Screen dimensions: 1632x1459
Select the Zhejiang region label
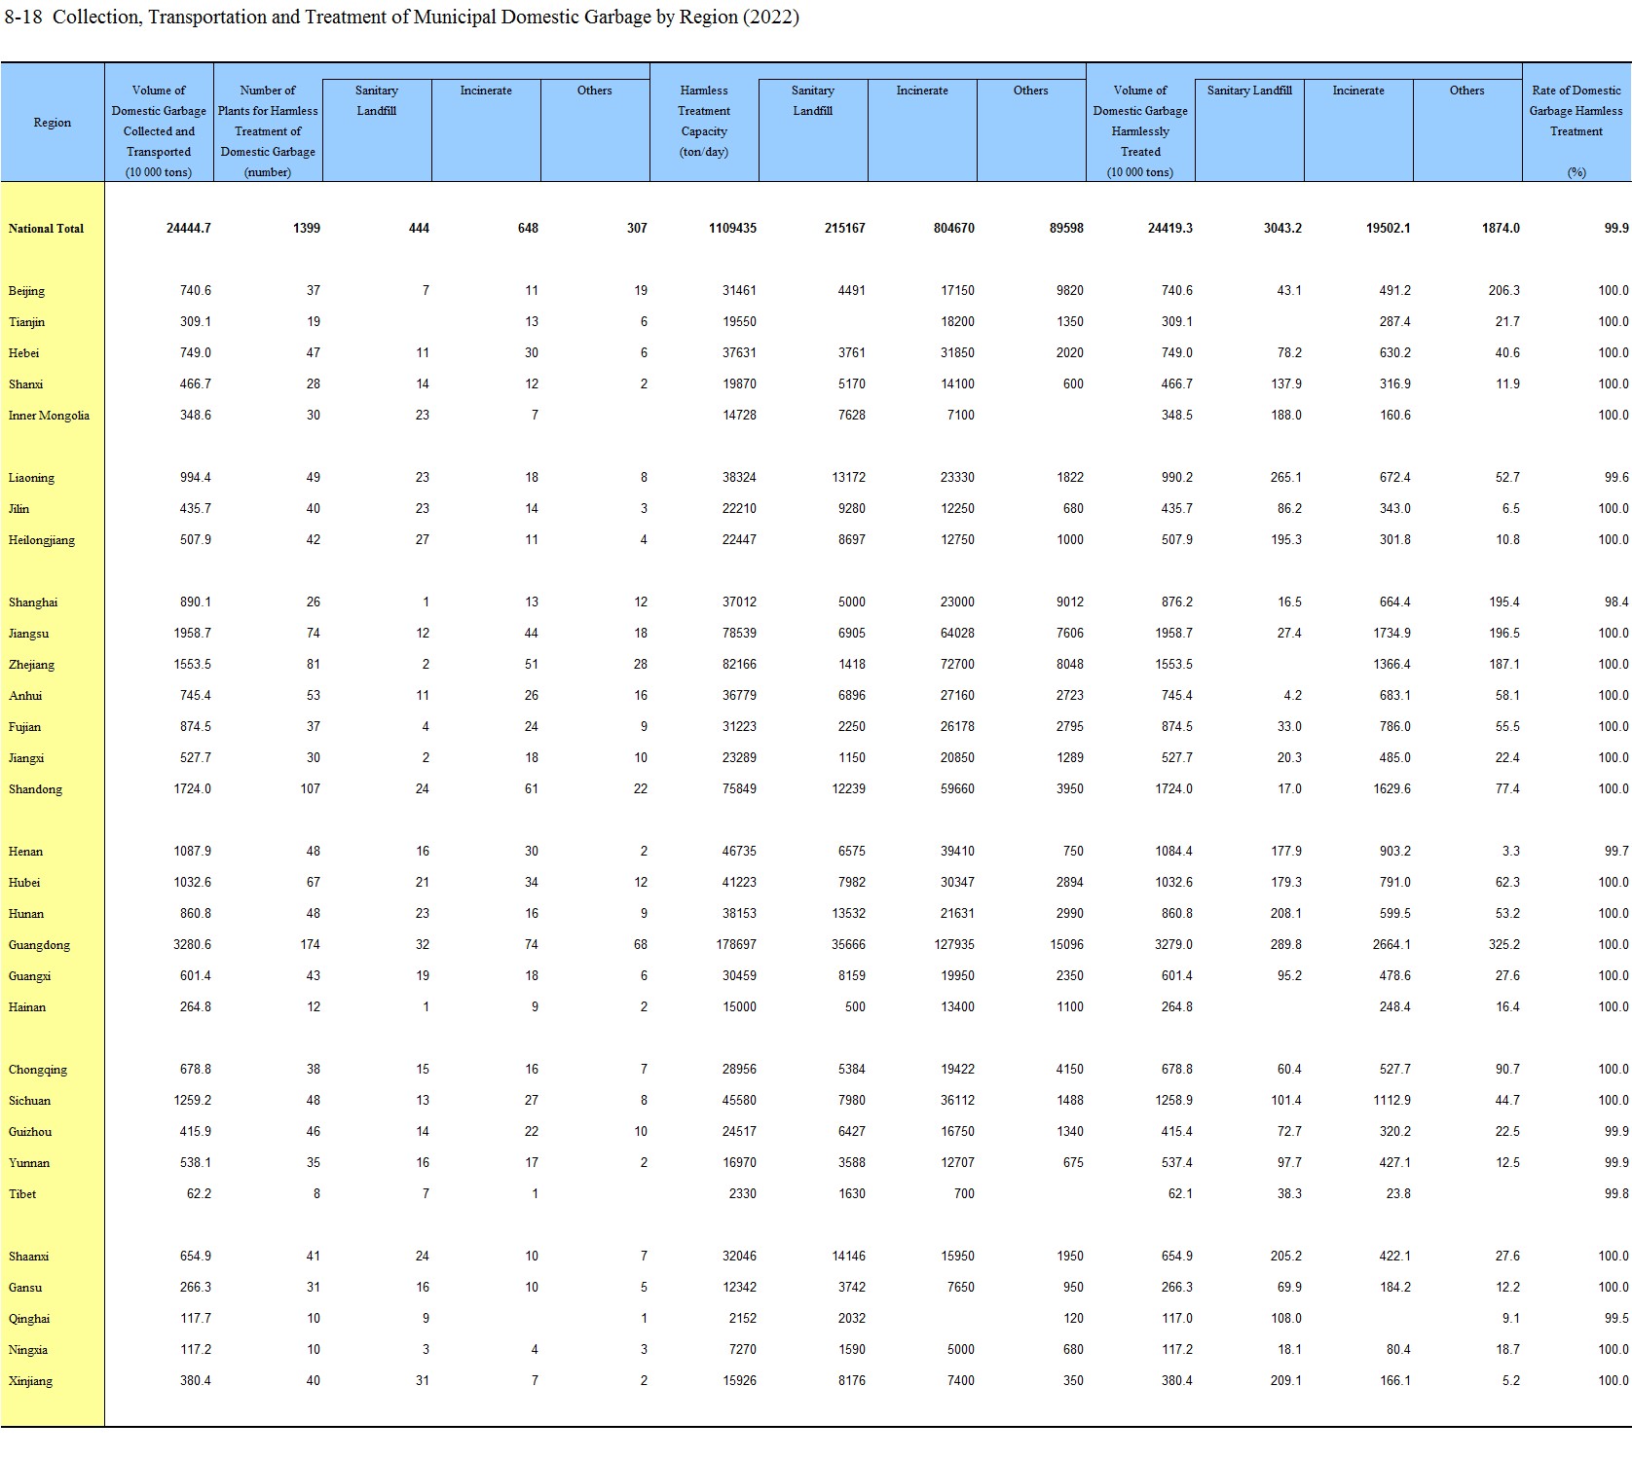click(x=31, y=665)
